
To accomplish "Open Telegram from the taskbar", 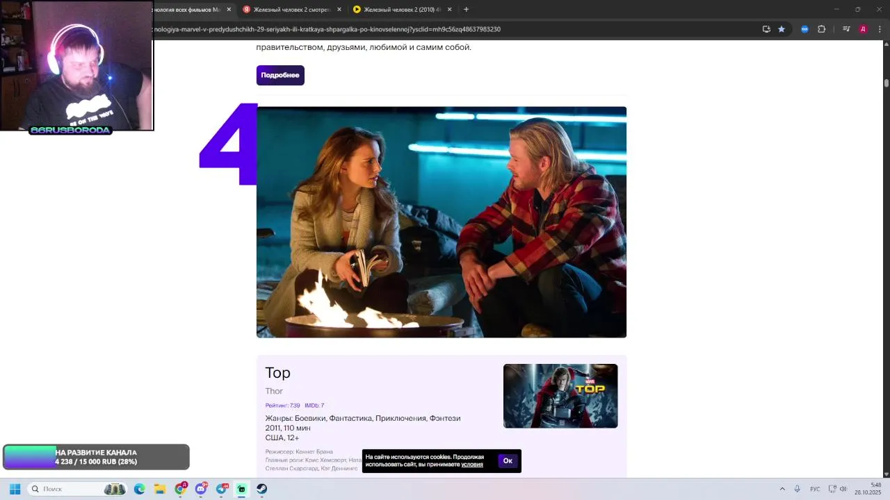I will [x=222, y=489].
